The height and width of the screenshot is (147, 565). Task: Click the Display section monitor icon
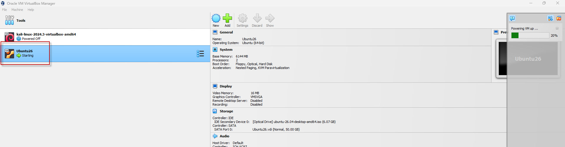tap(215, 86)
